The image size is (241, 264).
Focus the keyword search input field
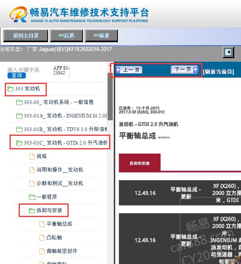click(23, 70)
